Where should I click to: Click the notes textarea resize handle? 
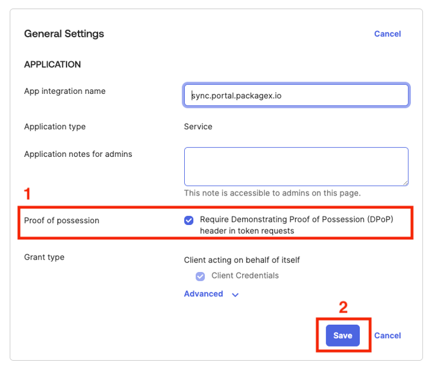(405, 183)
